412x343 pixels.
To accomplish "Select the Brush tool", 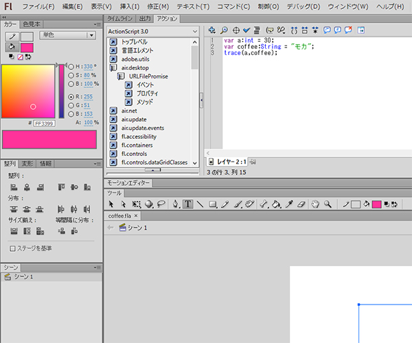I will tap(238, 204).
